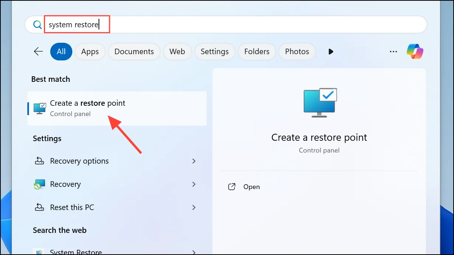Expand System Restore web result chevron
The height and width of the screenshot is (255, 454).
tap(194, 252)
